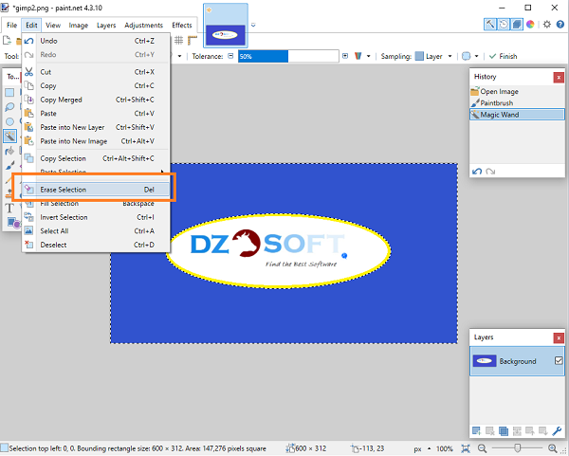The height and width of the screenshot is (456, 569).
Task: Choose Copy Merged from Edit menu
Action: (x=96, y=100)
